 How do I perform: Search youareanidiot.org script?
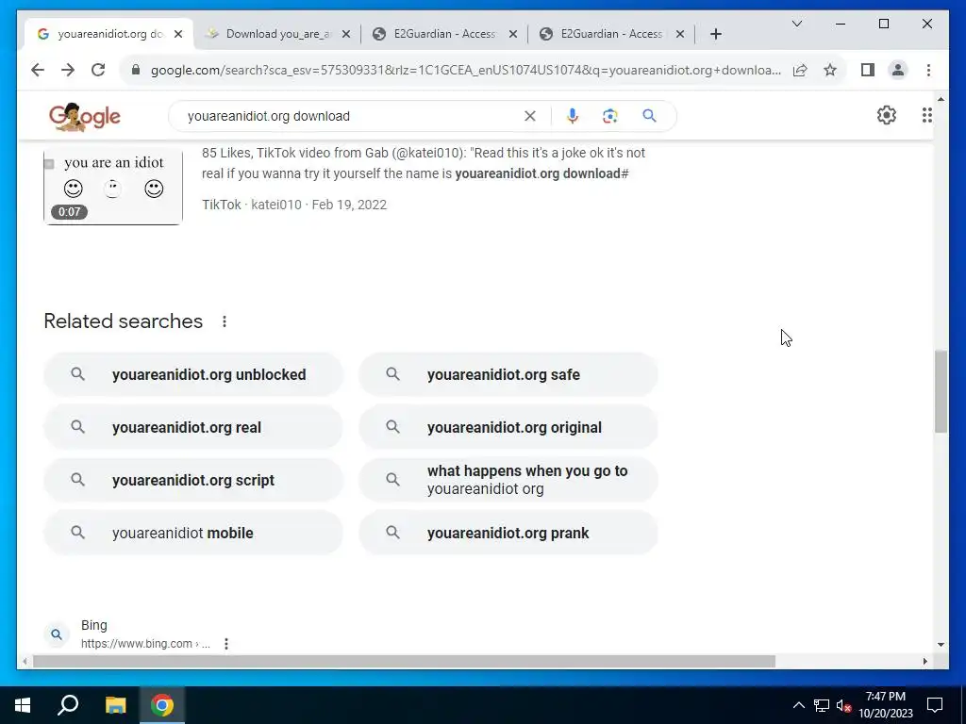(192, 480)
